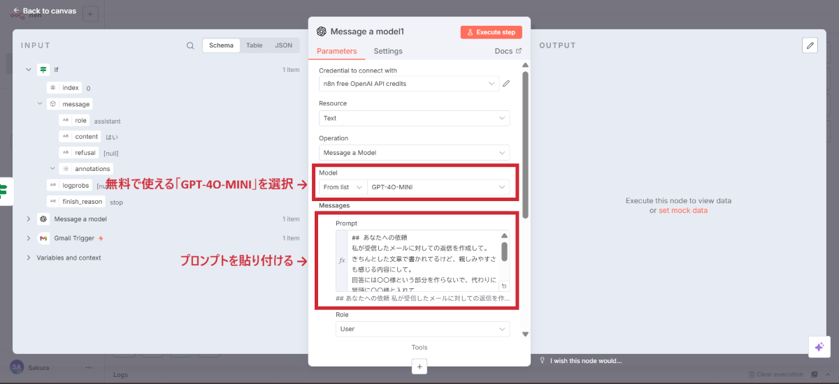Select the annotations list pill
The image size is (839, 384).
tap(85, 168)
